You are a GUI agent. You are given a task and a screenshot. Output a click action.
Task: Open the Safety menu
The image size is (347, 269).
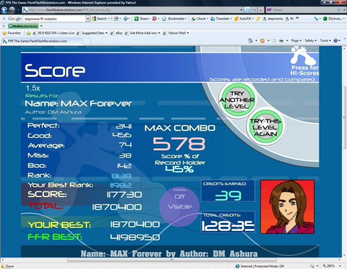click(310, 41)
